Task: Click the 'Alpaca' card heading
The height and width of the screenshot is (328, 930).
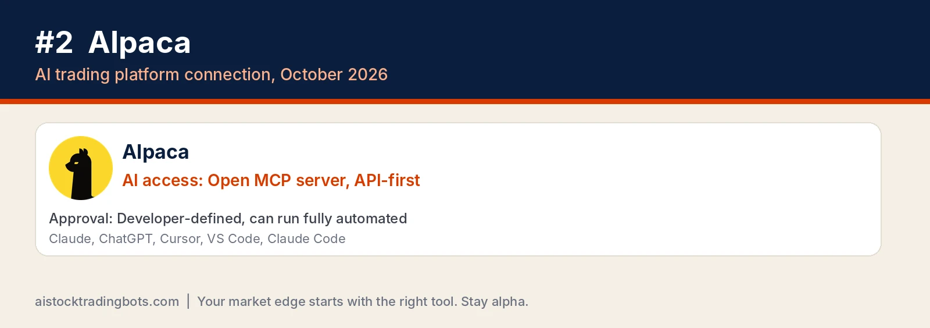Action: (156, 152)
